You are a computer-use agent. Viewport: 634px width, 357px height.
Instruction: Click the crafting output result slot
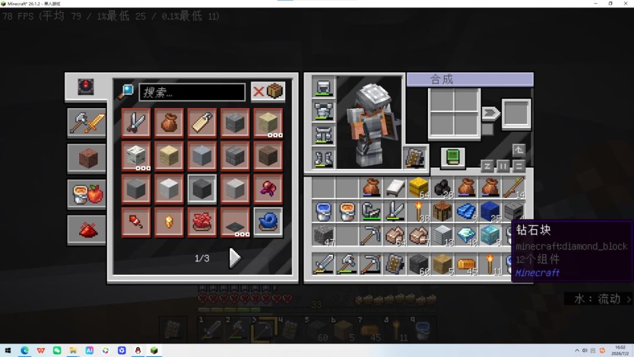click(517, 114)
